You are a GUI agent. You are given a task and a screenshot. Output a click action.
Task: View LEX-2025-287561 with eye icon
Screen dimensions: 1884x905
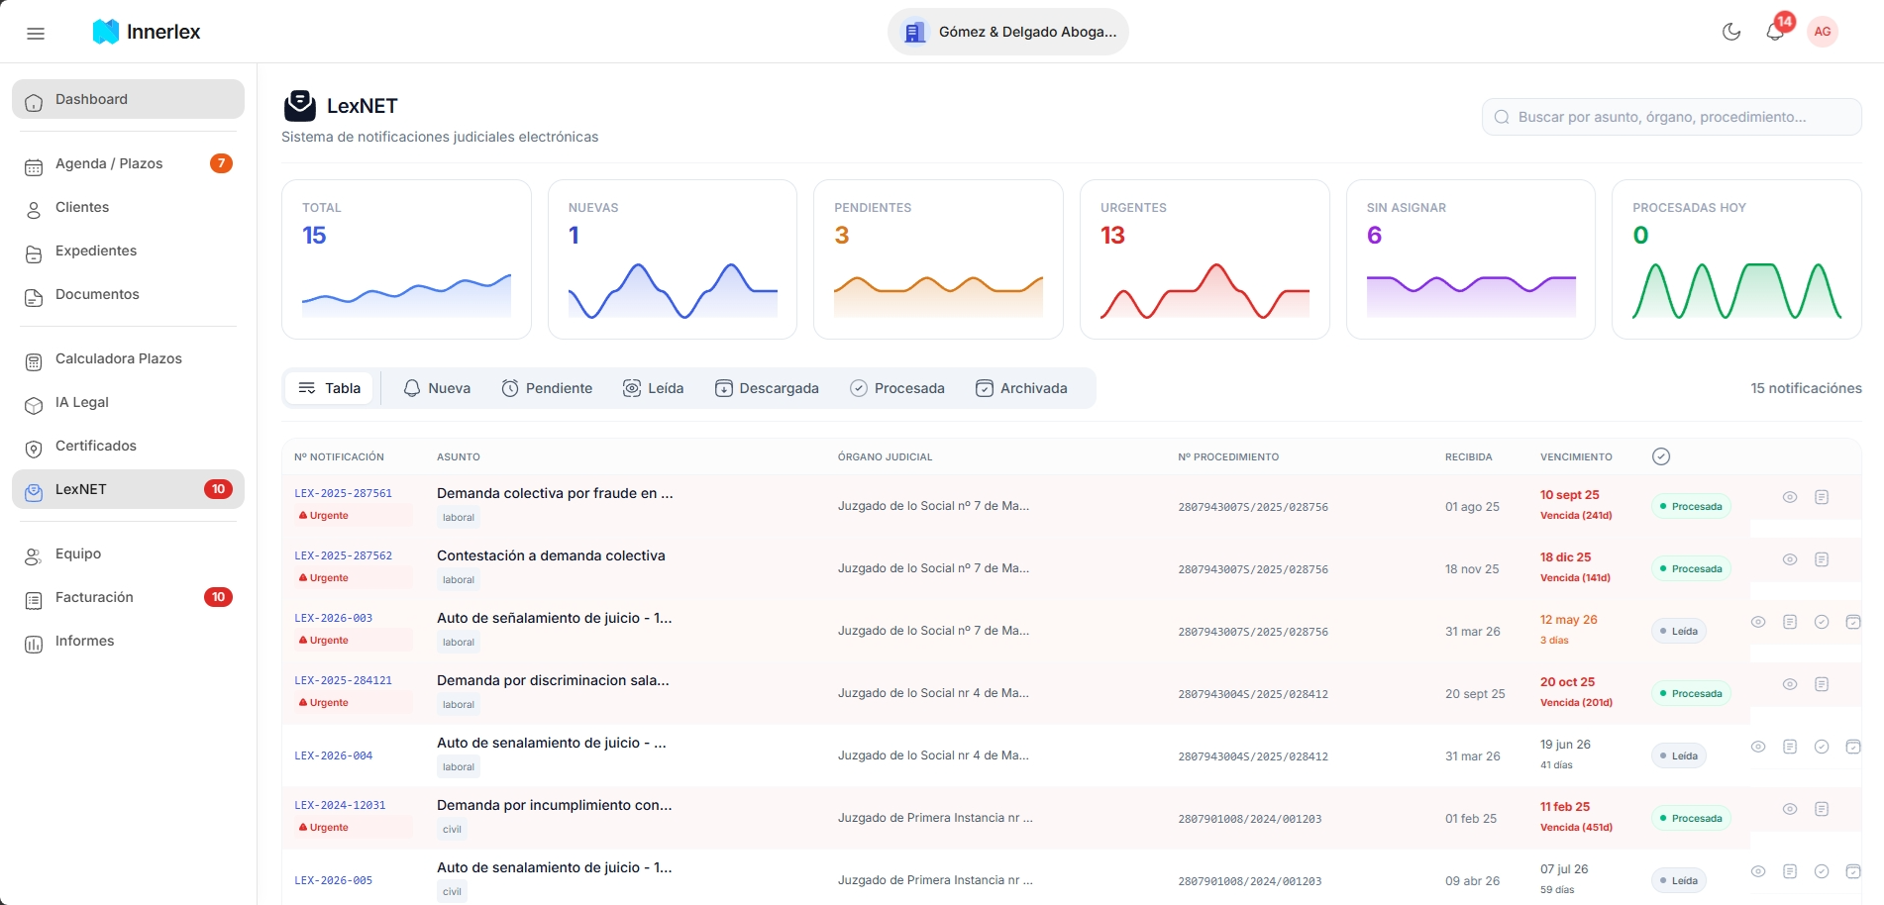1790,497
